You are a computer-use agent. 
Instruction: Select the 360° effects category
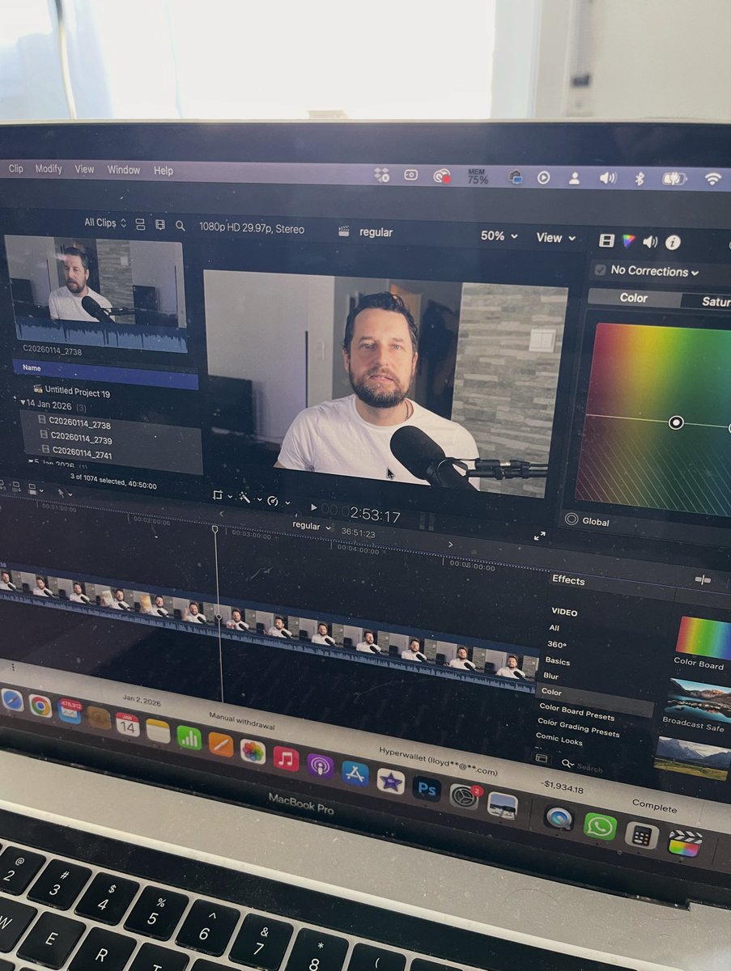pyautogui.click(x=557, y=645)
